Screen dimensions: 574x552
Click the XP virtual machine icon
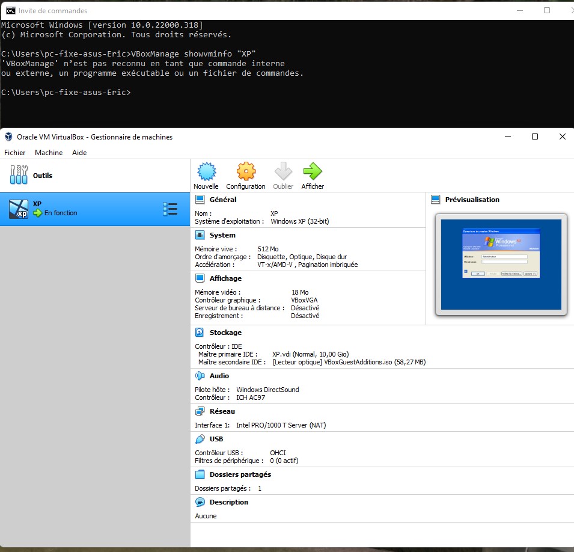(19, 209)
